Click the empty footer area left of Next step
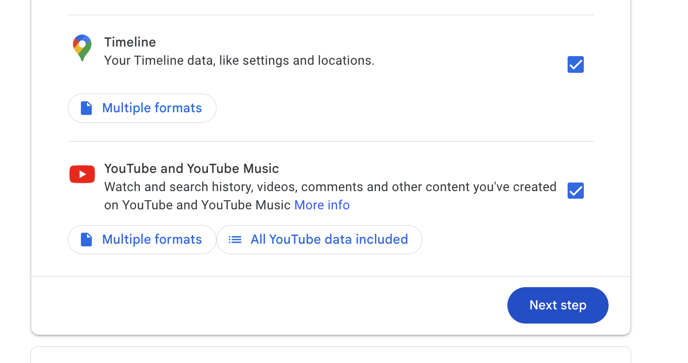 point(268,305)
